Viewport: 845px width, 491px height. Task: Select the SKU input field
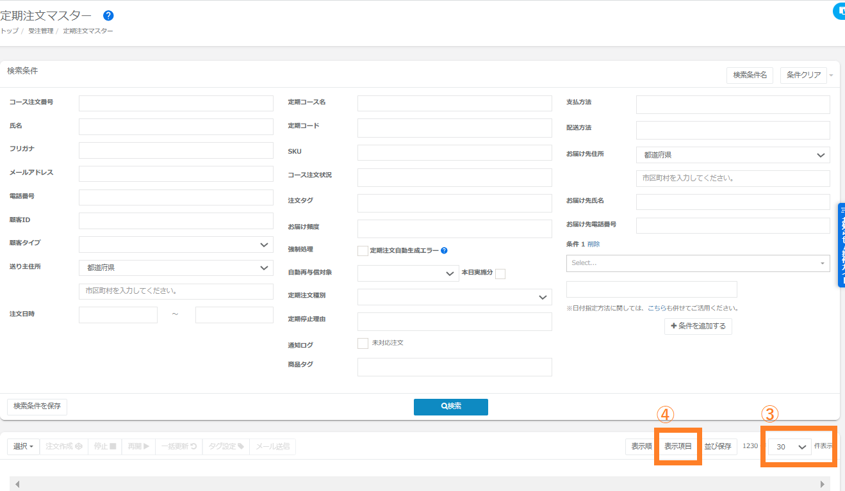tap(455, 152)
